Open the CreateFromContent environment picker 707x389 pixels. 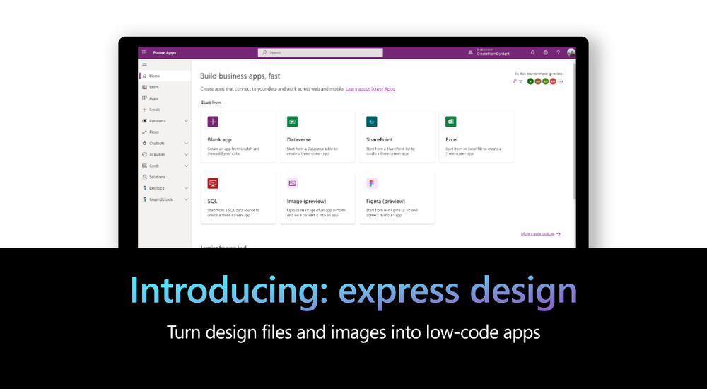pyautogui.click(x=493, y=52)
